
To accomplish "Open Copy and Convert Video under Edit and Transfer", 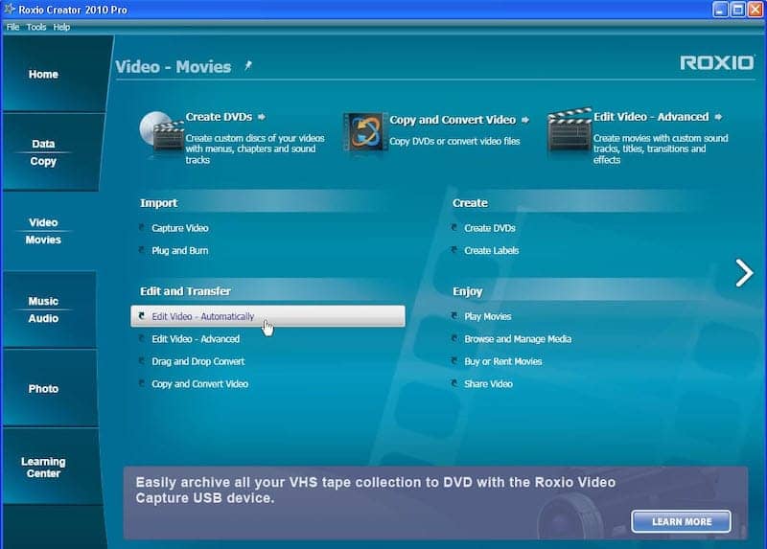I will coord(200,384).
